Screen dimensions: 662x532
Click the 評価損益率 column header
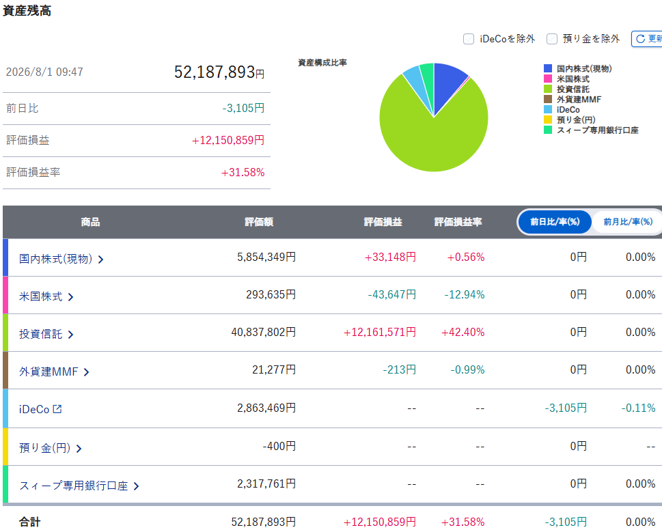click(458, 222)
